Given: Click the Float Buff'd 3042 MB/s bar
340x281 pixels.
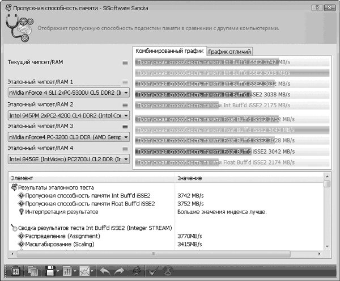Looking at the screenshot, I should [x=232, y=152].
